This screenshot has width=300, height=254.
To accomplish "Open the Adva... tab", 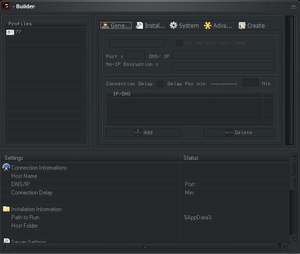I will [x=219, y=25].
